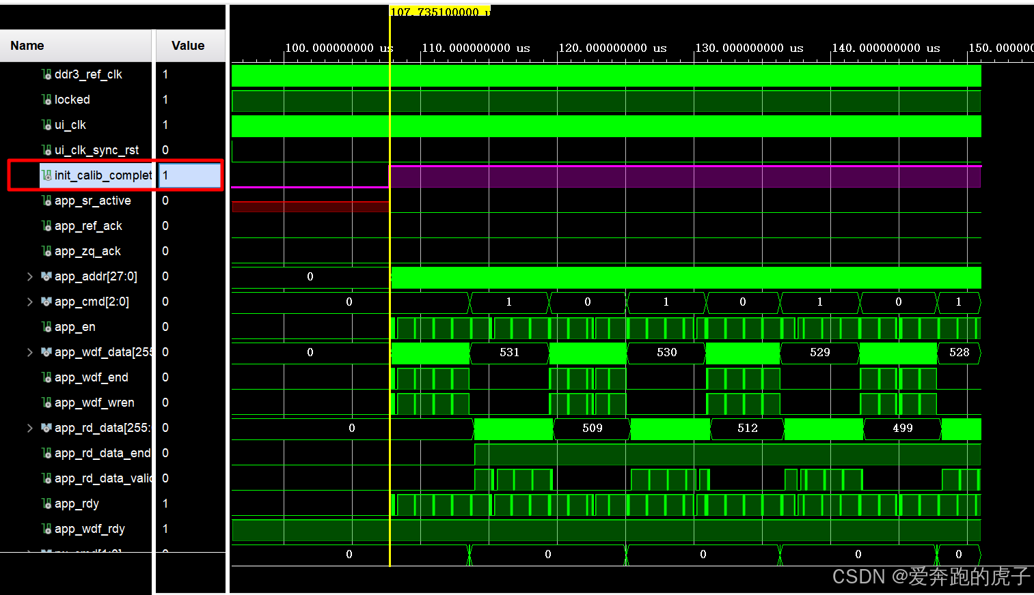Click the app_wdf_data value 528 segment

[960, 353]
